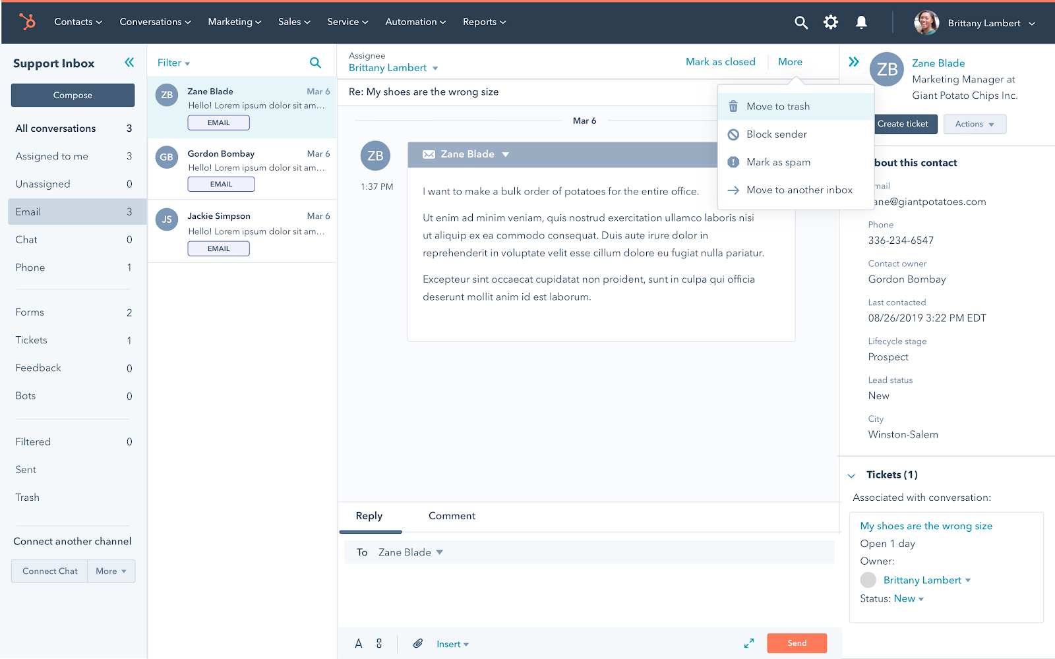This screenshot has height=659, width=1055.
Task: Change the Assignee Brittany Lambert dropdown
Action: tap(394, 68)
